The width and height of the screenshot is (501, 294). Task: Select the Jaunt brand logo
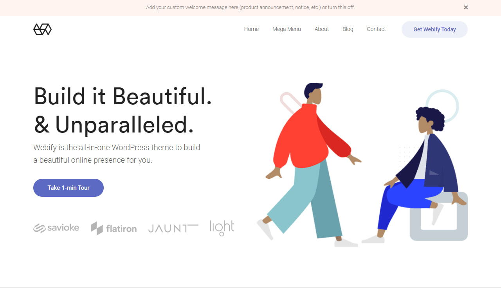tap(173, 228)
